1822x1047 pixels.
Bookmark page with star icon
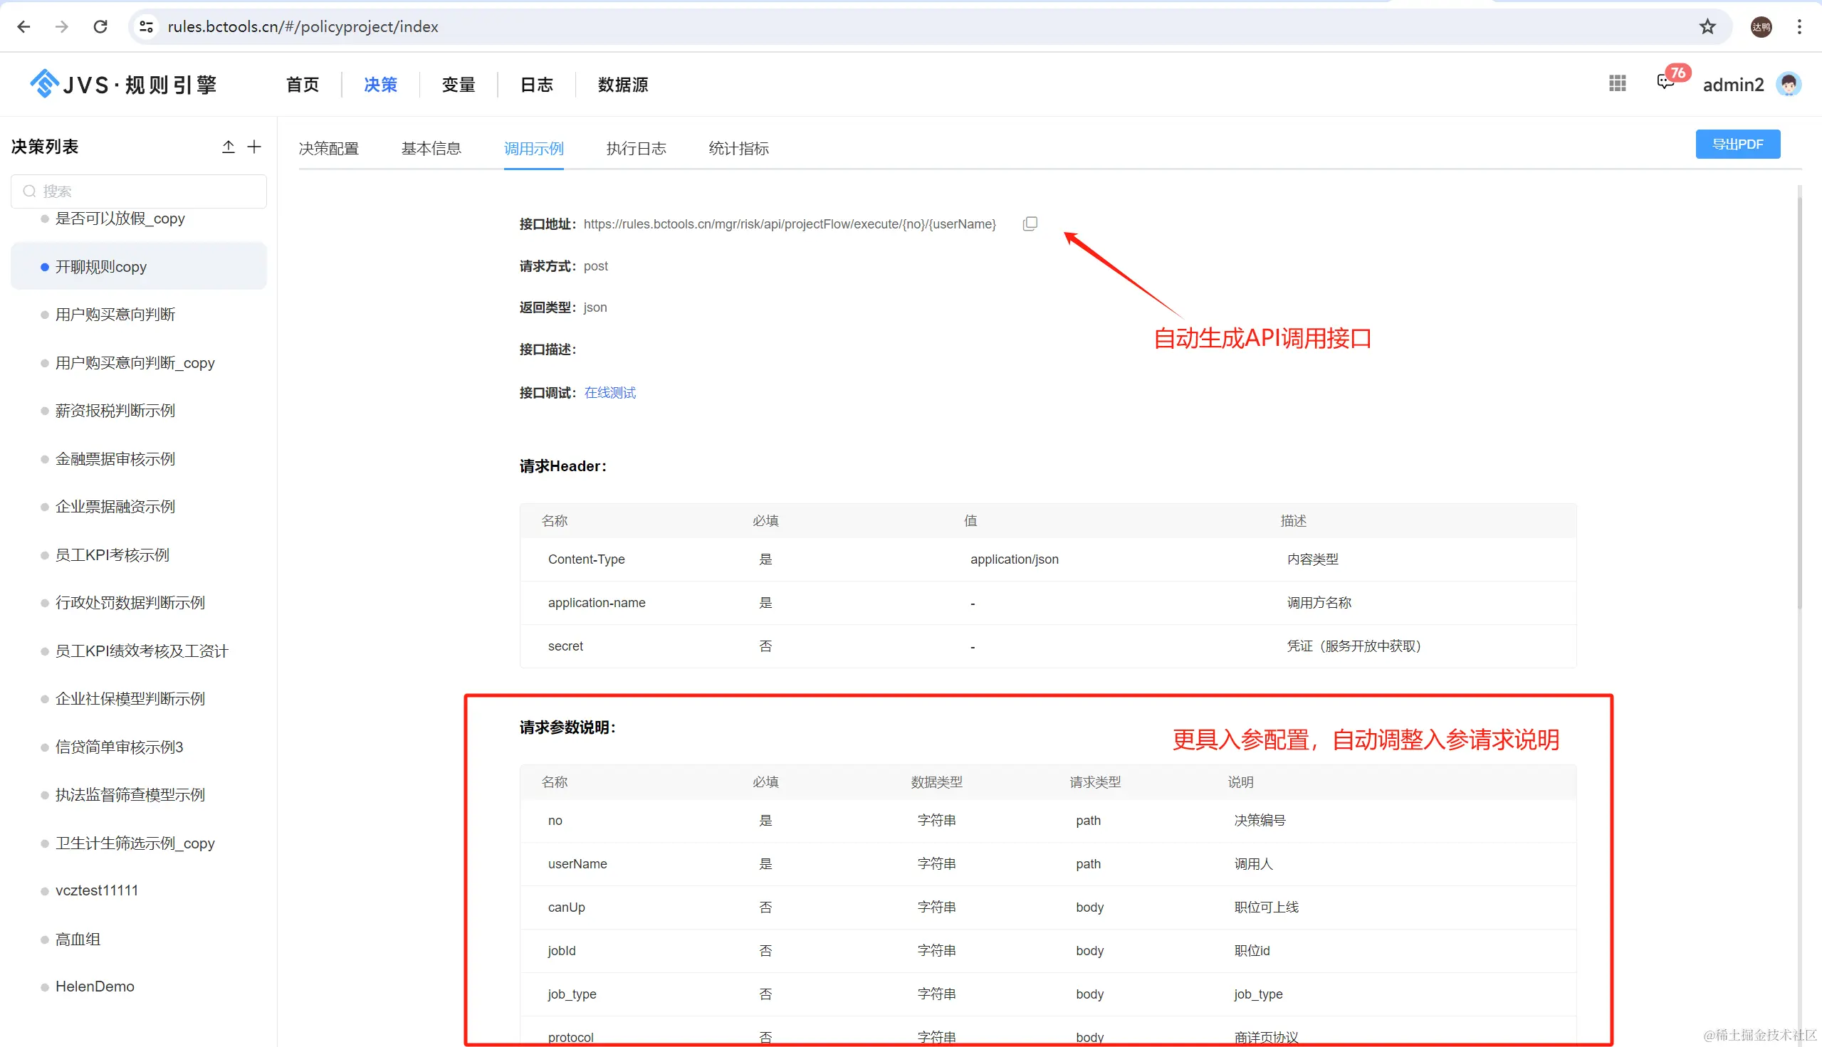tap(1707, 26)
